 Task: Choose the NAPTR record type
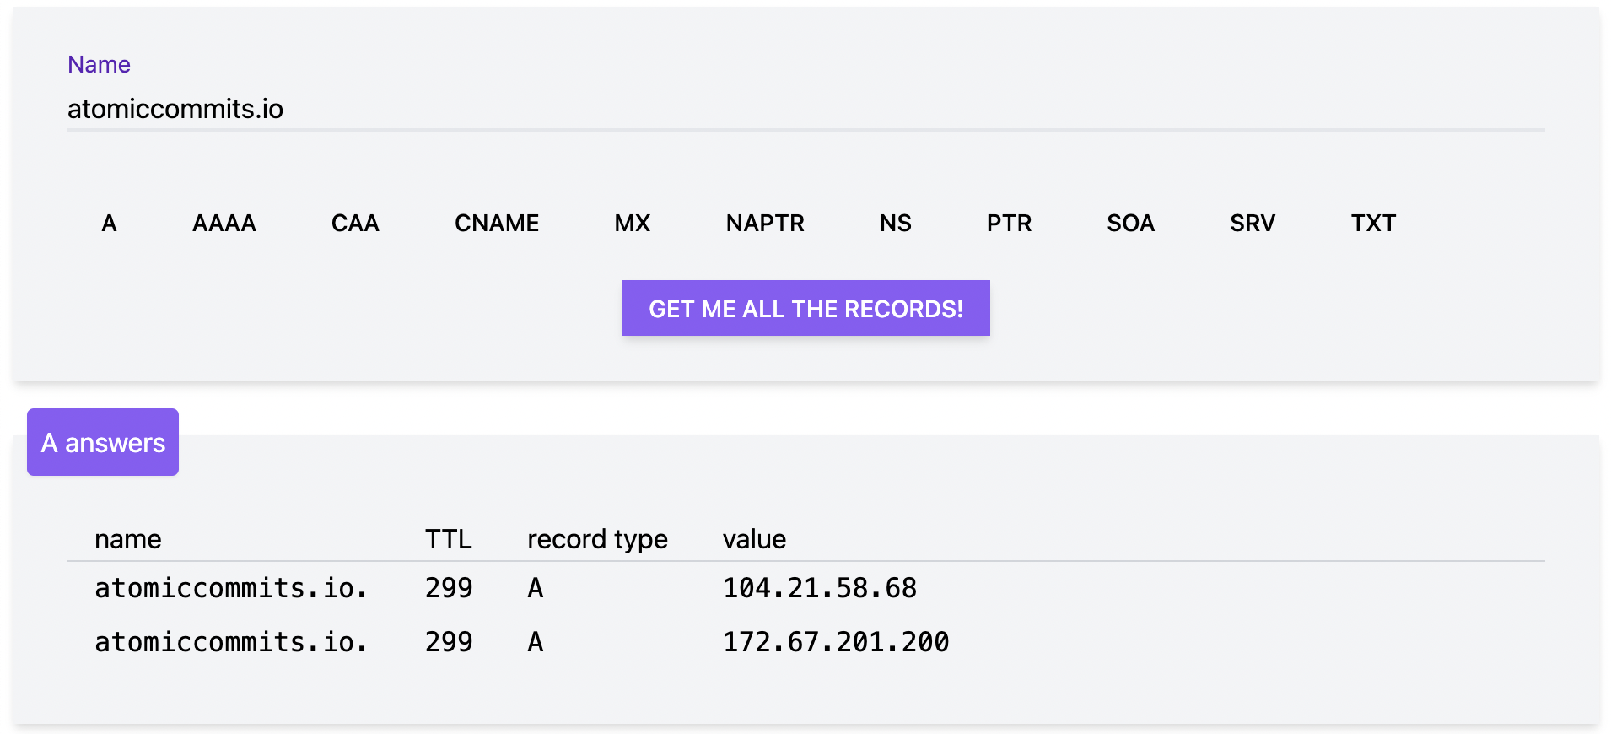pyautogui.click(x=765, y=224)
